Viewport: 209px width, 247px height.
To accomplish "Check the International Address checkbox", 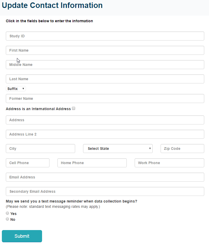I will [x=74, y=108].
